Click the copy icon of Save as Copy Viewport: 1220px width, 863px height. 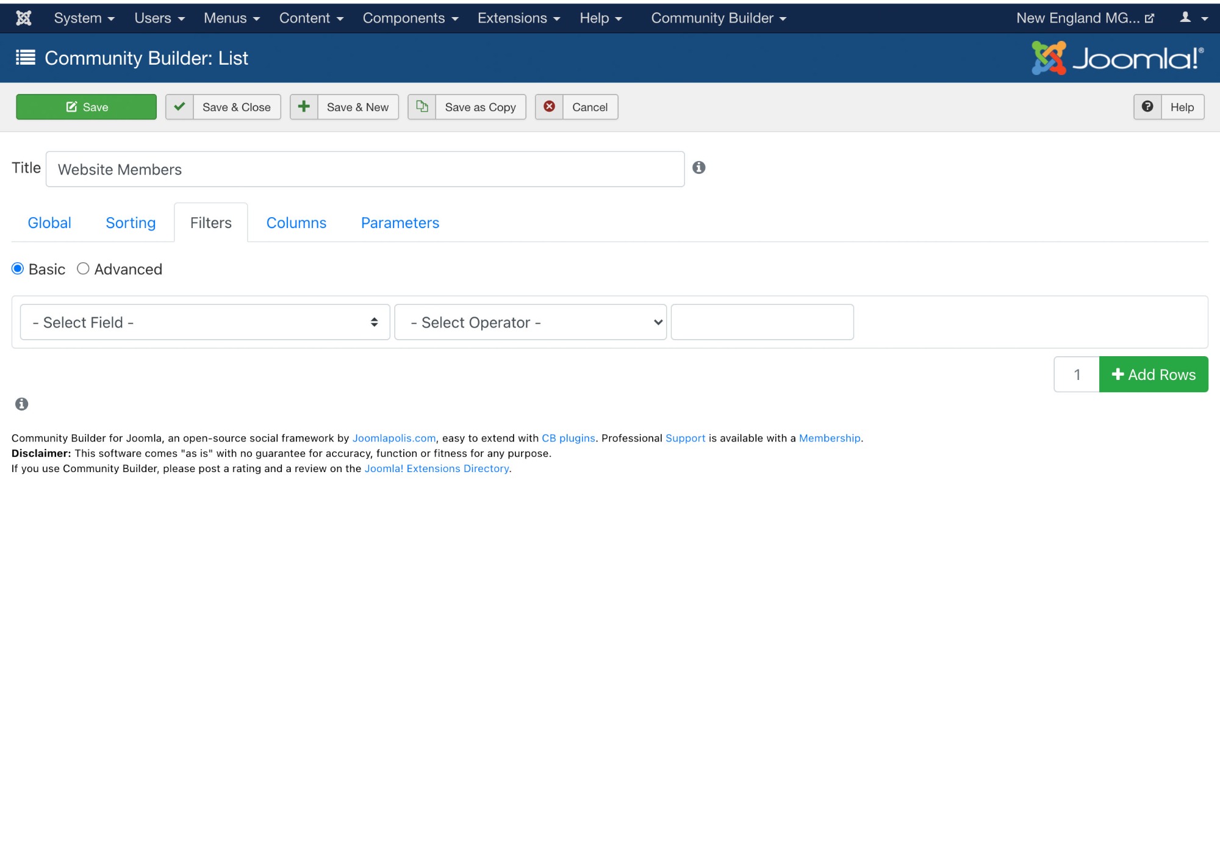point(422,107)
